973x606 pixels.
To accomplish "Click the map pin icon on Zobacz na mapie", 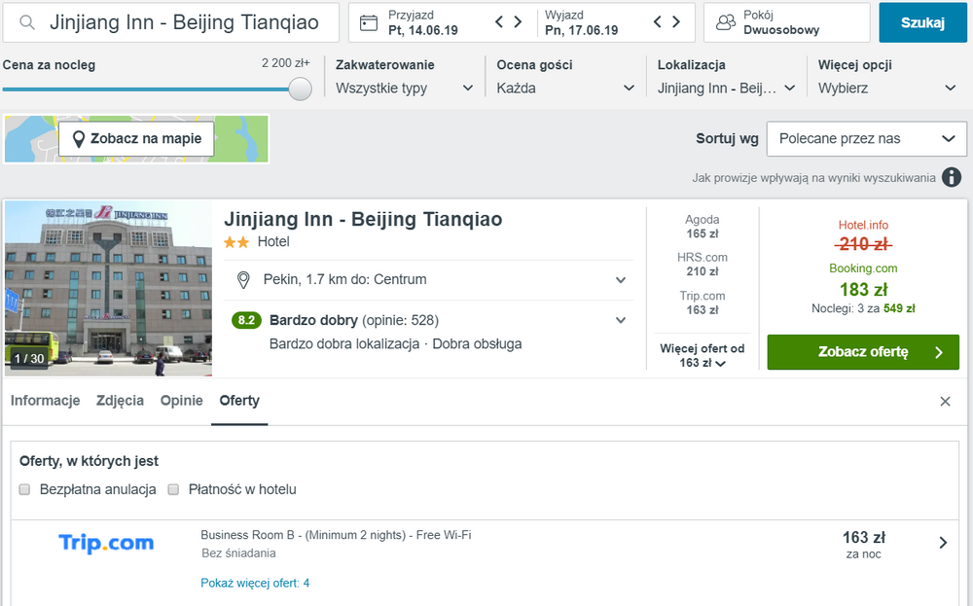I will (79, 139).
